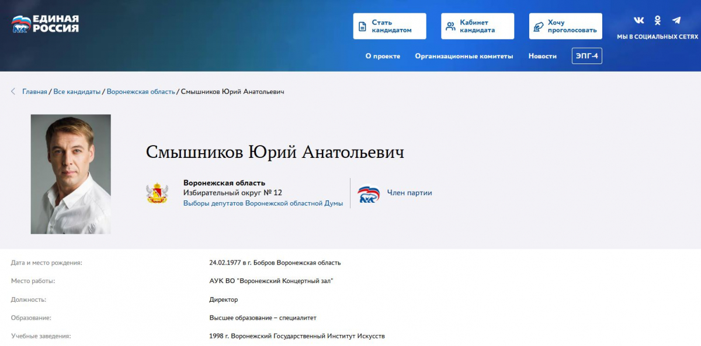The height and width of the screenshot is (346, 701).
Task: Open Выборы депутатов Воронежской областной Думы link
Action: click(x=263, y=203)
